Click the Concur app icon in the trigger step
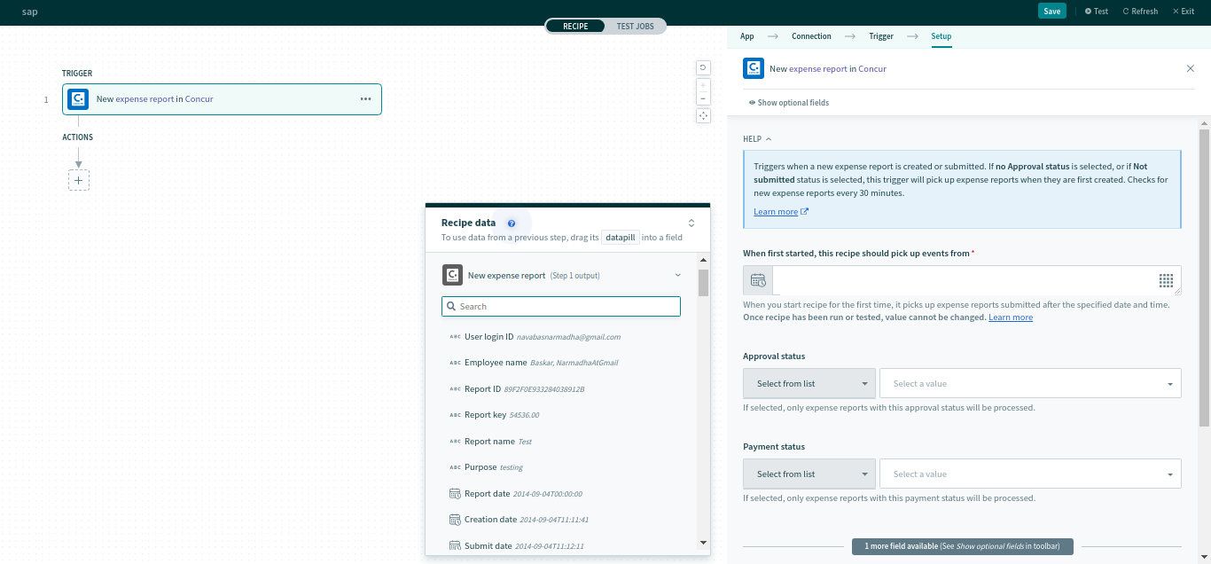This screenshot has height=564, width=1211. [x=78, y=98]
